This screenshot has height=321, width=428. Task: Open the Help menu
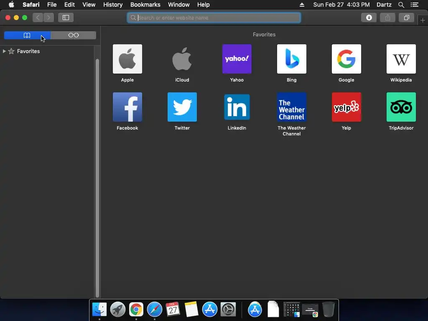[204, 5]
